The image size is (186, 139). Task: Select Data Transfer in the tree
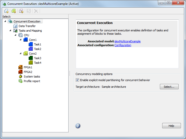[x=27, y=26]
